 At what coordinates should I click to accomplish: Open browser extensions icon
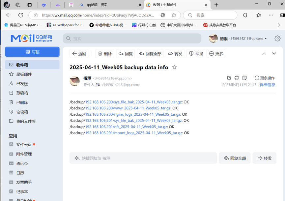(x=245, y=15)
